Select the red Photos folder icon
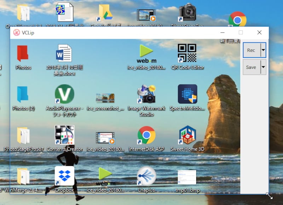Viewport: 283px width, 205px height. [23, 53]
